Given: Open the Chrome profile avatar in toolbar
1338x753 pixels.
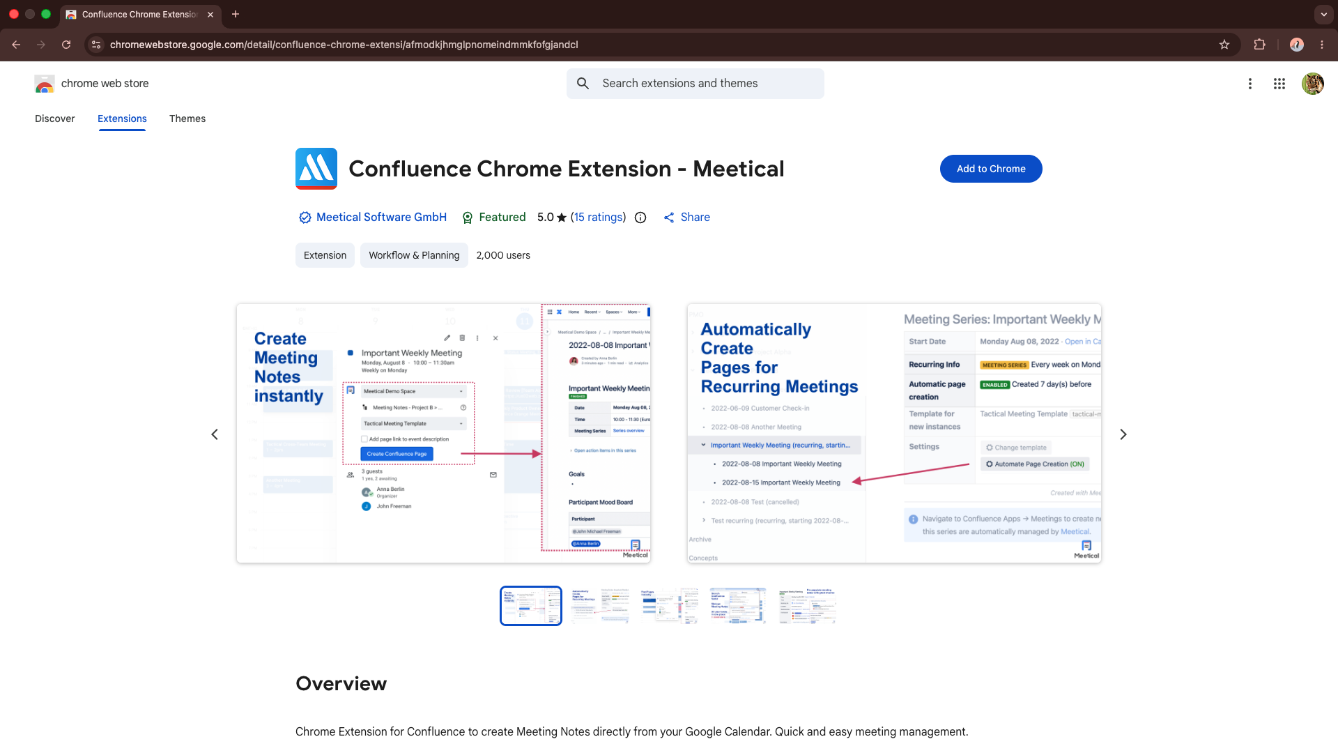Looking at the screenshot, I should (1297, 45).
